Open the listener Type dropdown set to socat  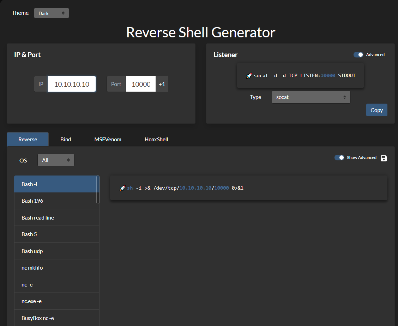pyautogui.click(x=311, y=97)
